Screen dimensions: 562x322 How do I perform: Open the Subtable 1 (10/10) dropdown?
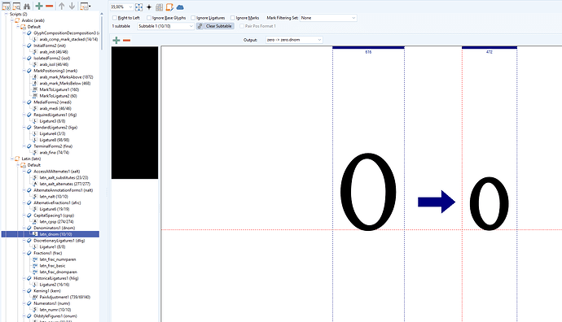(165, 26)
